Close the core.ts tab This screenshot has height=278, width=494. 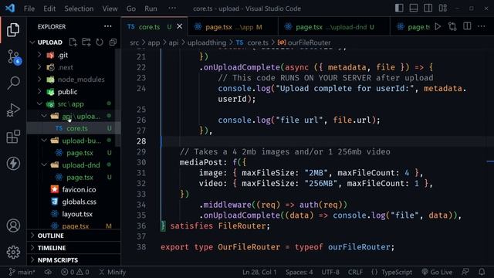[x=180, y=26]
